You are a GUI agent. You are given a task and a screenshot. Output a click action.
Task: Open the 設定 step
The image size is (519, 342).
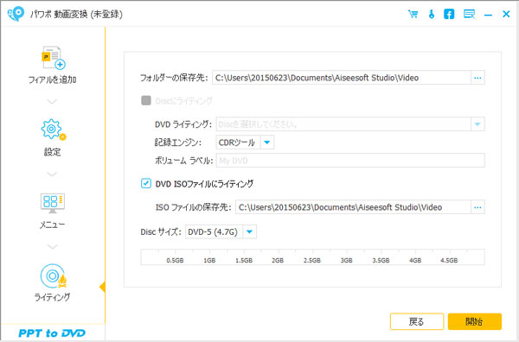point(52,137)
